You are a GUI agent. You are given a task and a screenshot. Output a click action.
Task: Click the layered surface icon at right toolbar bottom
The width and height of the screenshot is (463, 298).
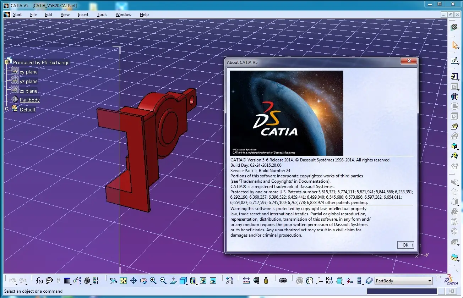pyautogui.click(x=454, y=257)
